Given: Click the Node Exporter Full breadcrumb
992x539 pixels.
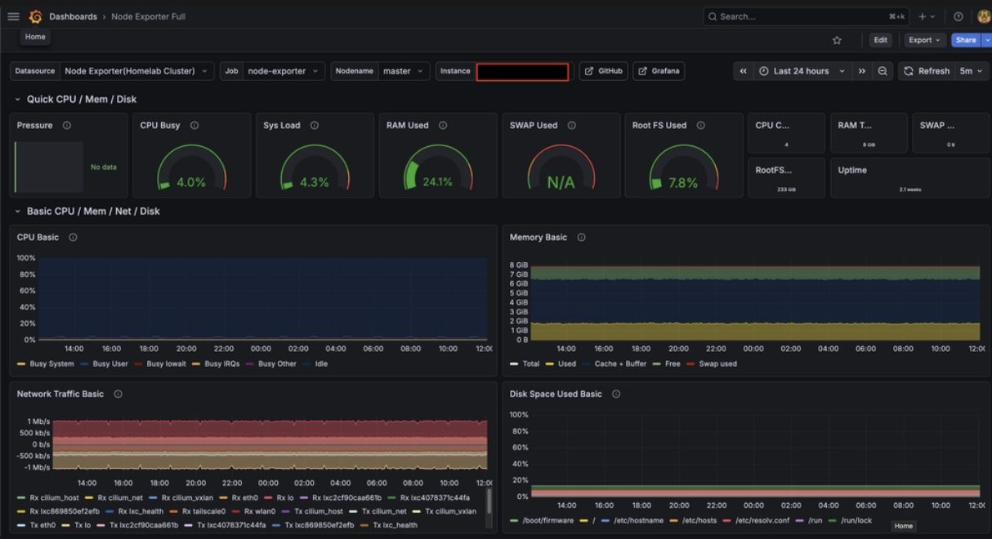Looking at the screenshot, I should (148, 16).
